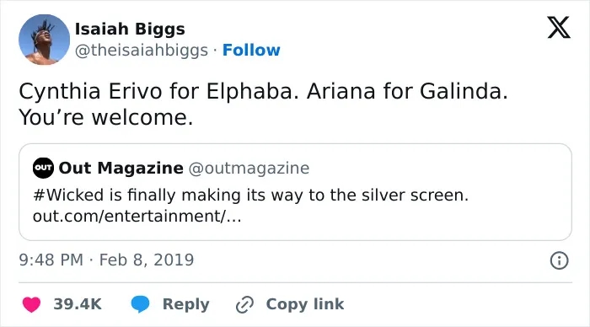Viewport: 590px width, 327px height.
Task: Click the Copy link text
Action: (x=305, y=304)
